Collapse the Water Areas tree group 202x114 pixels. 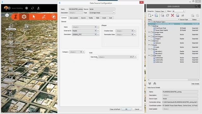coord(149,56)
